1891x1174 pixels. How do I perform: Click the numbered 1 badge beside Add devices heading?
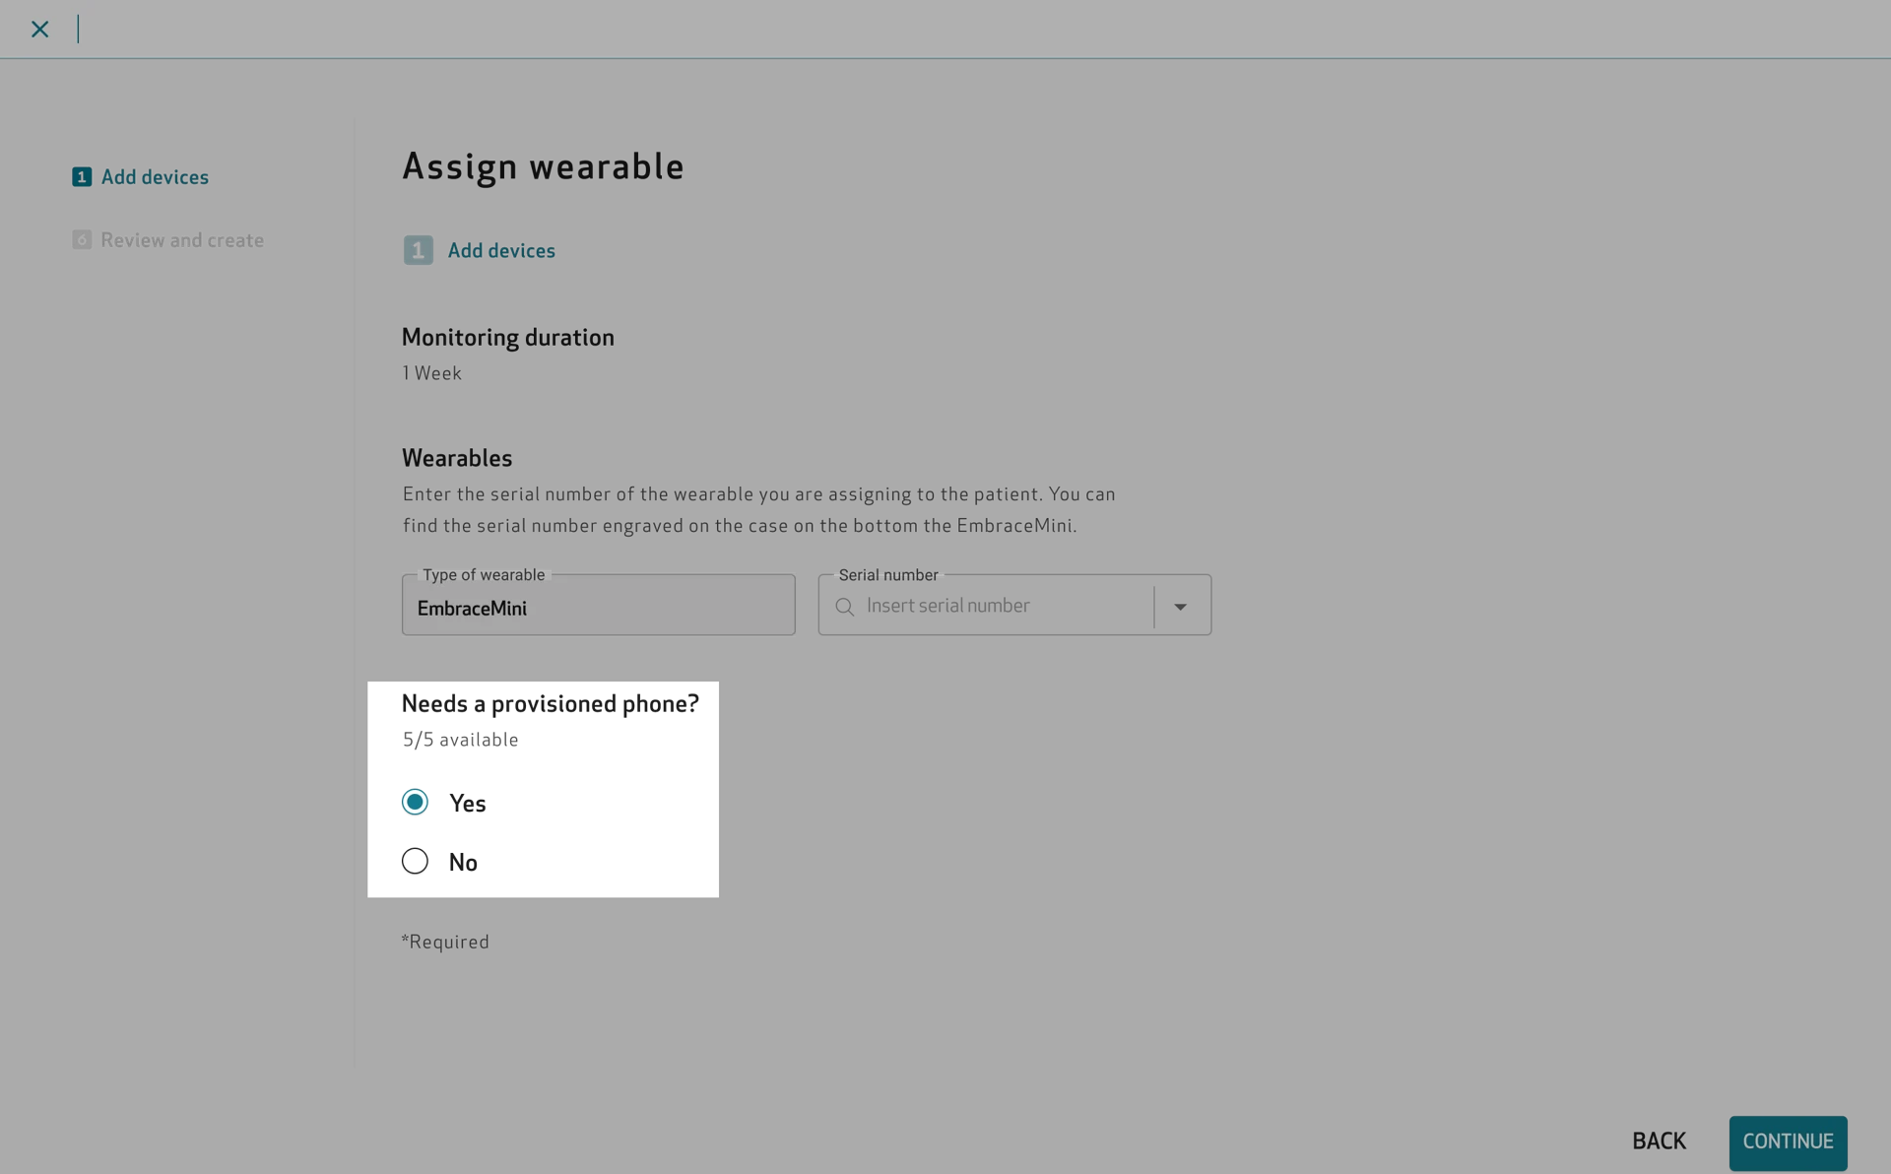(418, 250)
